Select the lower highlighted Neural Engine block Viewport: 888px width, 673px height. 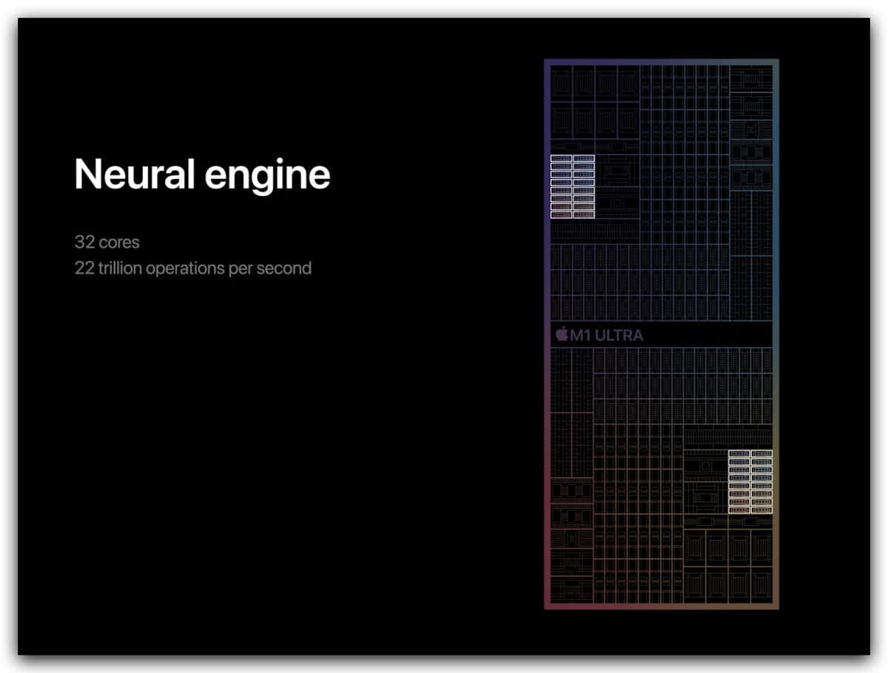coord(750,481)
